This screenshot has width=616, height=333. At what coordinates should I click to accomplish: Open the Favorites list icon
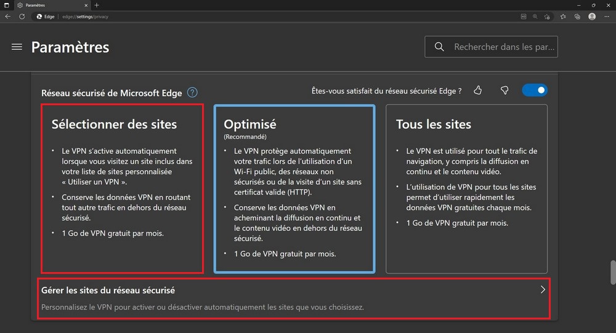[x=563, y=17]
